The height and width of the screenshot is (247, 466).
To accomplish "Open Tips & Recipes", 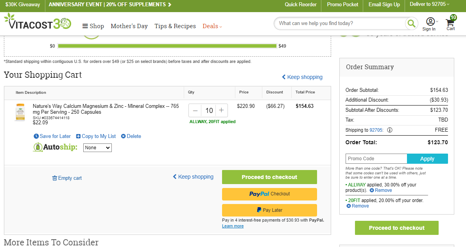I will 175,26.
